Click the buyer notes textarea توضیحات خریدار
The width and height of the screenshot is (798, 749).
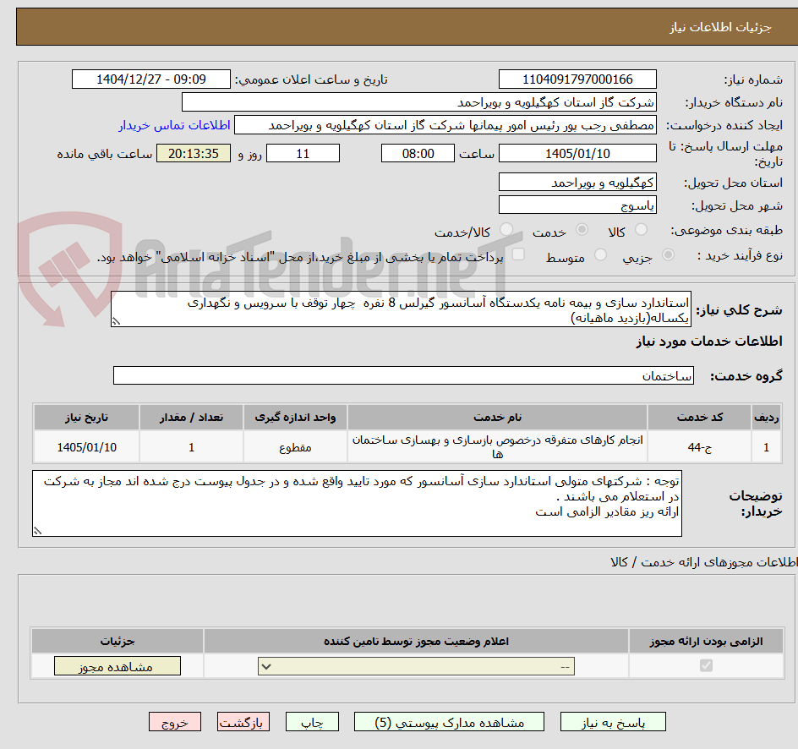point(357,503)
